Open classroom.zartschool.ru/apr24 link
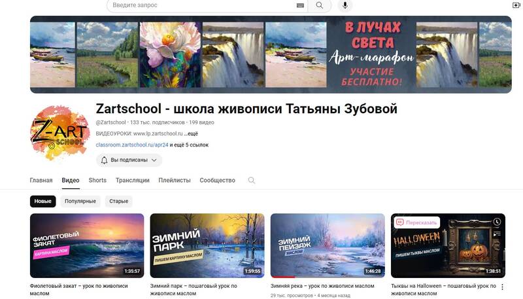Image resolution: width=523 pixels, height=299 pixels. pos(132,145)
